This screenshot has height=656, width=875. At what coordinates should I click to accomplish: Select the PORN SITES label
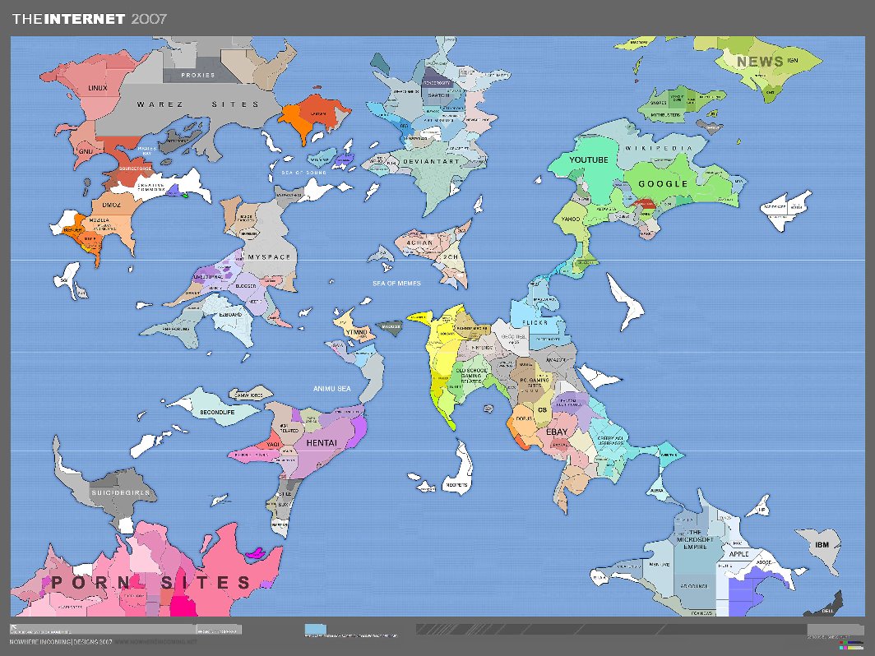click(x=150, y=583)
